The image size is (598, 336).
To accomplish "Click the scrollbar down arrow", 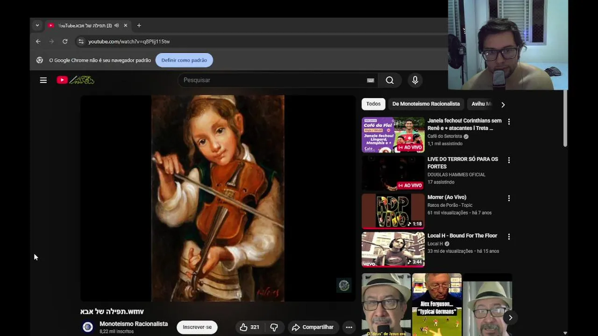I will point(565,333).
